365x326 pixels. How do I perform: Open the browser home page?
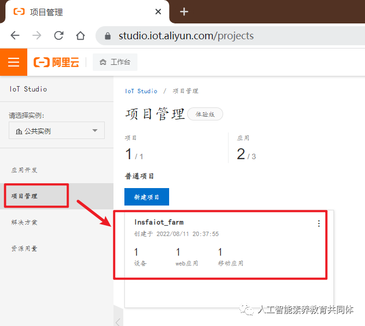point(81,35)
